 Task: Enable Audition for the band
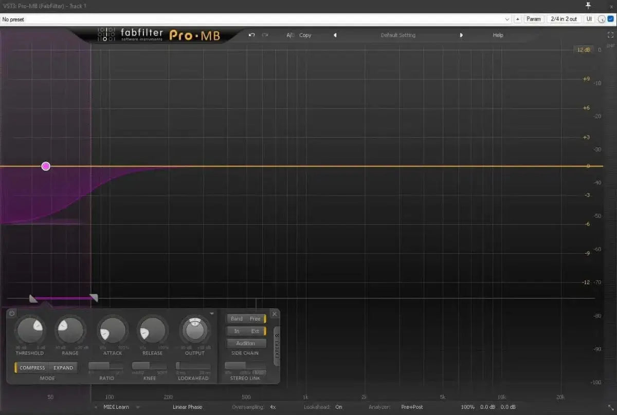pos(246,343)
